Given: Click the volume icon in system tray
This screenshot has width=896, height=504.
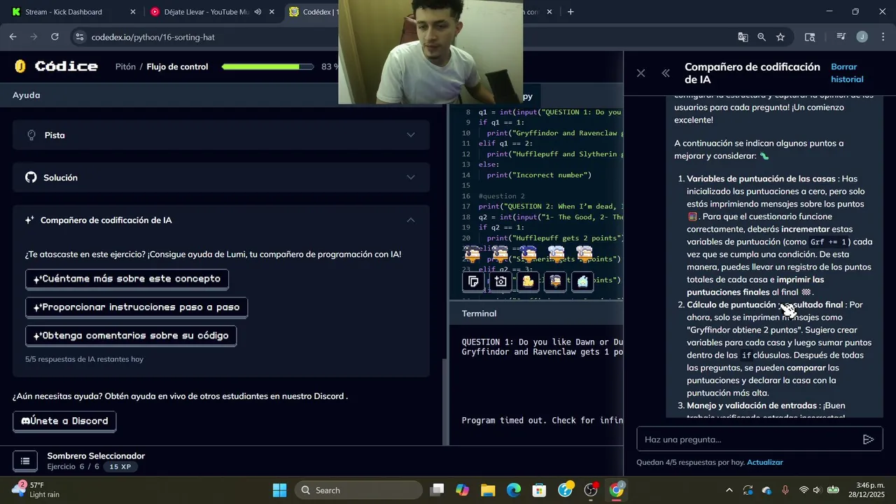Looking at the screenshot, I should pos(818,490).
